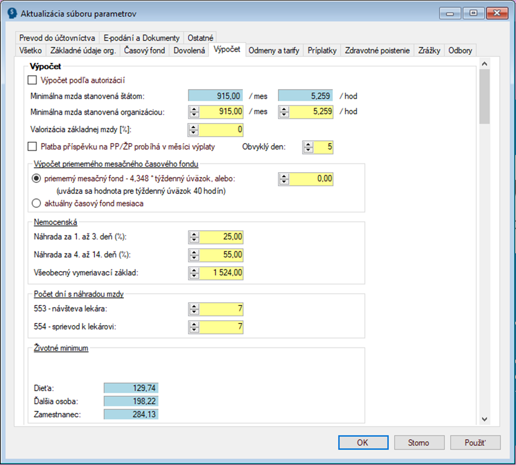Increase Všeobecný vymeriavací základ value
The height and width of the screenshot is (465, 516).
point(194,270)
